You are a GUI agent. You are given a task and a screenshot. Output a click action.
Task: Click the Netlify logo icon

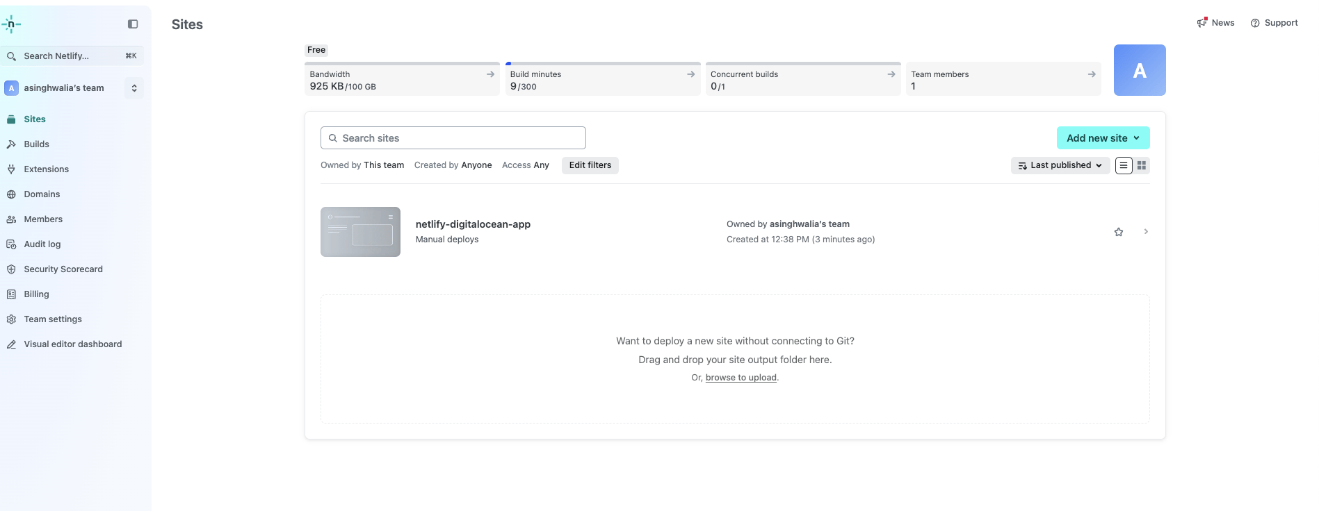[x=11, y=24]
